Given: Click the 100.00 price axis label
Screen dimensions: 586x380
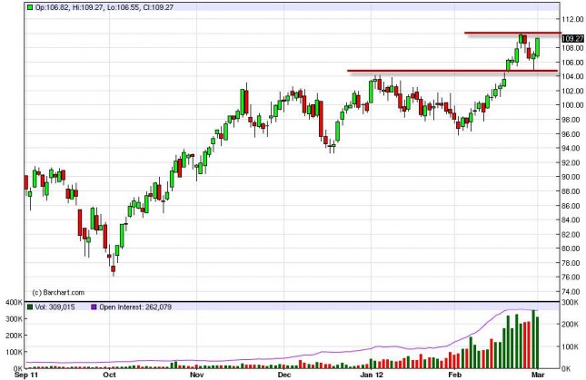Looking at the screenshot, I should click(x=572, y=105).
